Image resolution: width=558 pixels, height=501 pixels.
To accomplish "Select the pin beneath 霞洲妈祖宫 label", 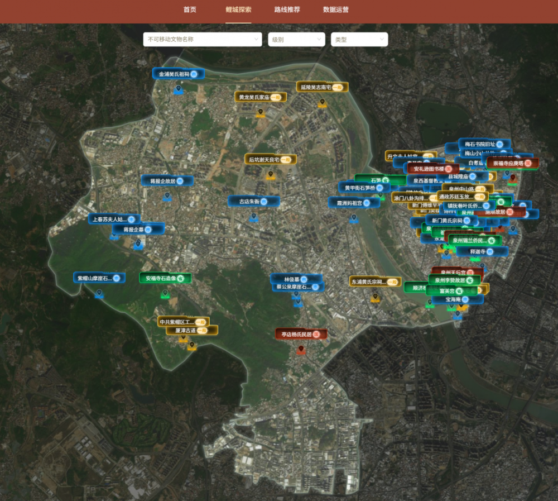I will click(x=353, y=218).
